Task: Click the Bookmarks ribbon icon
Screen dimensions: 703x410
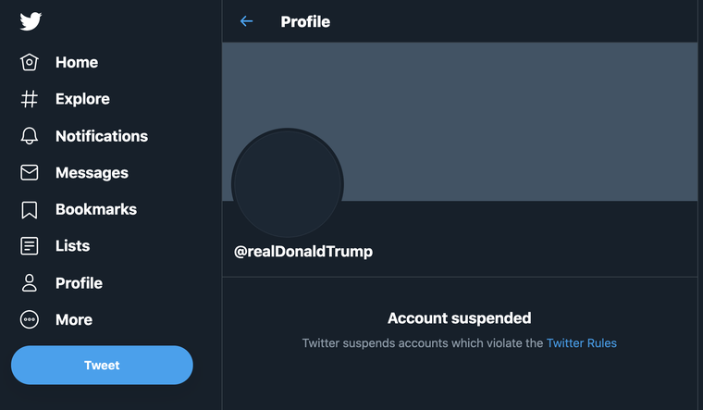Action: [30, 210]
